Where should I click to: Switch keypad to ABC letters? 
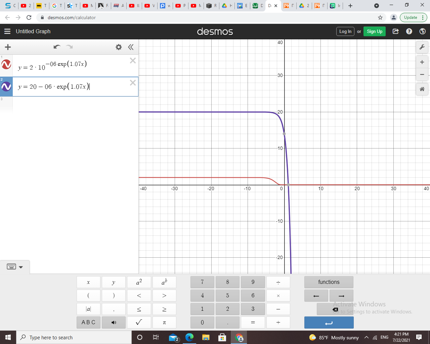(88, 322)
